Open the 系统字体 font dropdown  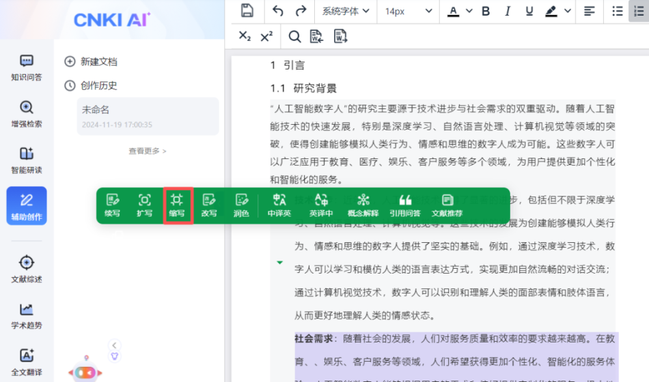tap(345, 12)
